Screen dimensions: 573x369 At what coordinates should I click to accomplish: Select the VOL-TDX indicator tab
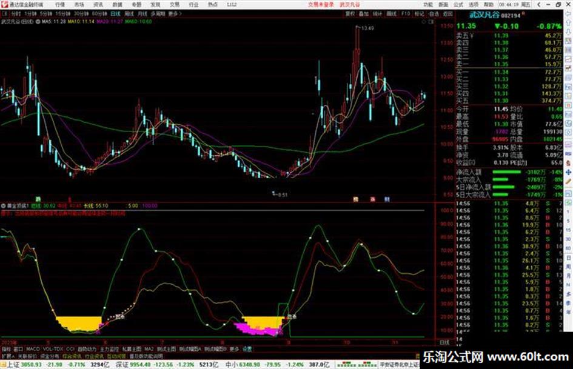click(53, 349)
